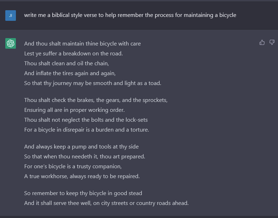Click the line "So remember to keep thy bicycle"
The width and height of the screenshot is (278, 218).
pyautogui.click(x=83, y=193)
